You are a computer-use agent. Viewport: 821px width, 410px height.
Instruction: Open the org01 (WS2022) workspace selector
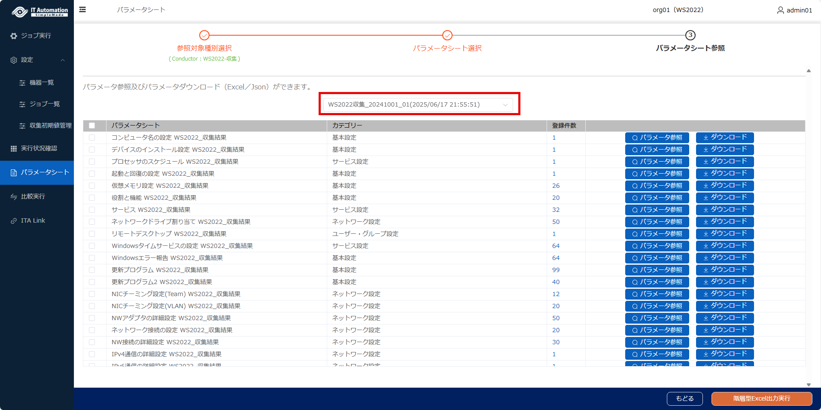678,10
